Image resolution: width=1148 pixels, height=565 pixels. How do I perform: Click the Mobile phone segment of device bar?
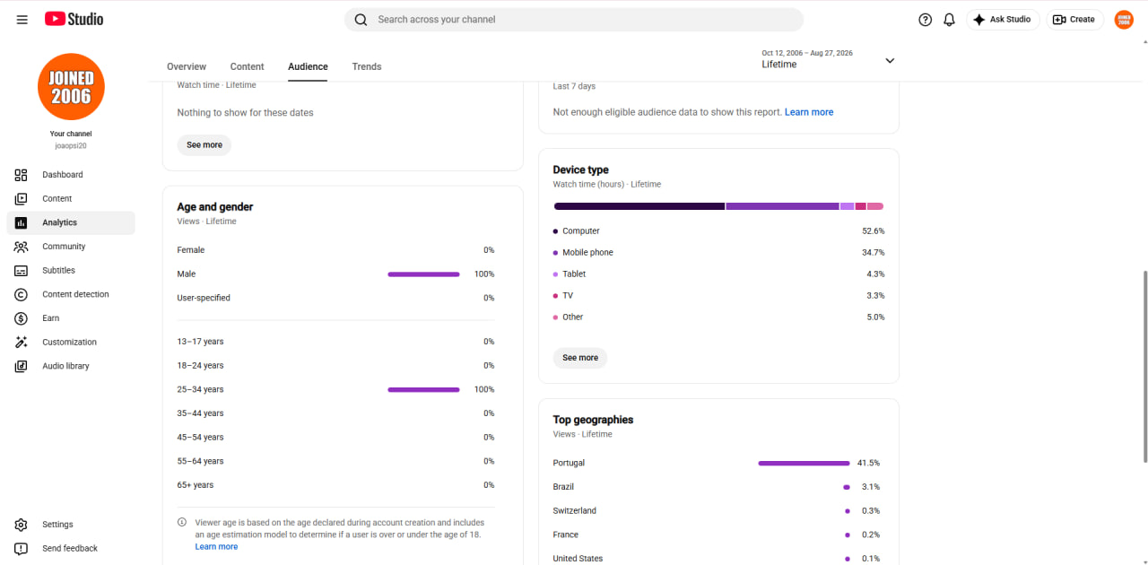coord(783,206)
